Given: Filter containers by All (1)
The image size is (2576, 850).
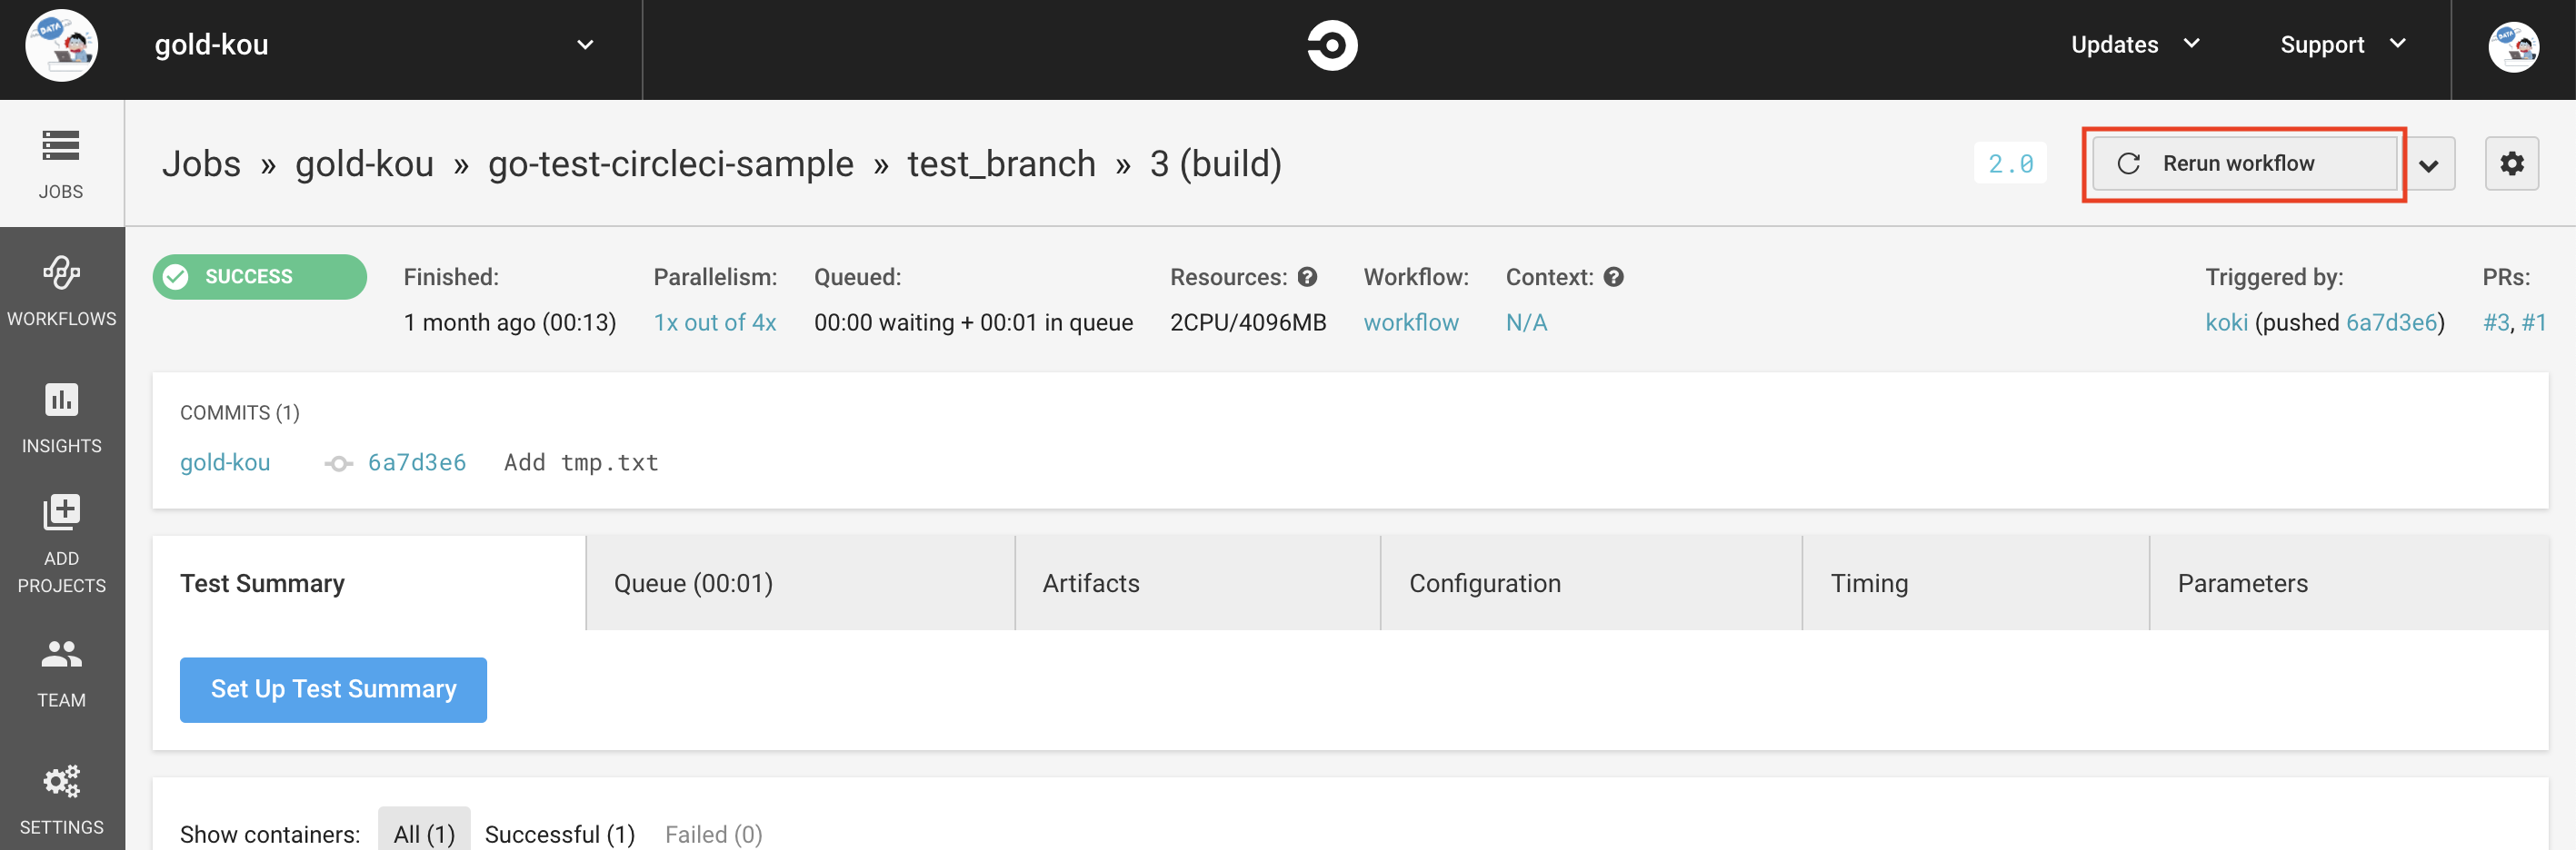Looking at the screenshot, I should pos(424,833).
